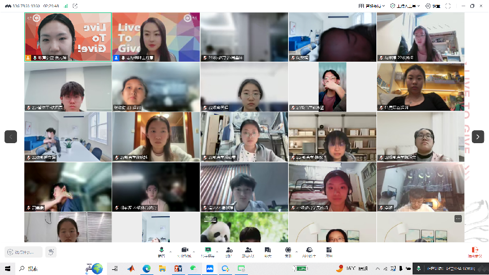The image size is (489, 275).
Task: Open the invite participants icon
Action: 229,250
